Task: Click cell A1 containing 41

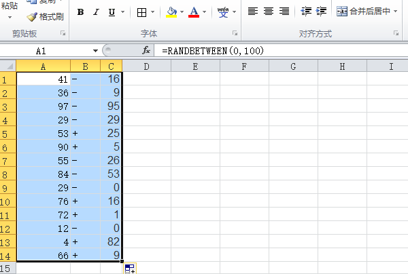Action: (x=44, y=79)
